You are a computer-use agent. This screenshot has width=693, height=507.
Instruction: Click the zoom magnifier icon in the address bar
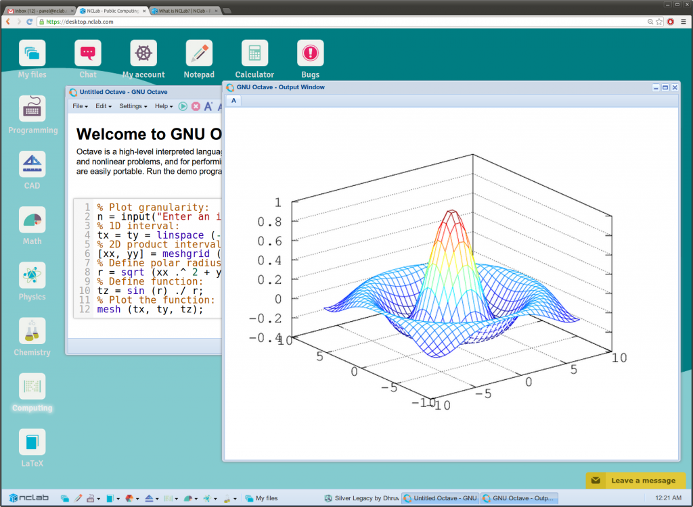click(650, 22)
